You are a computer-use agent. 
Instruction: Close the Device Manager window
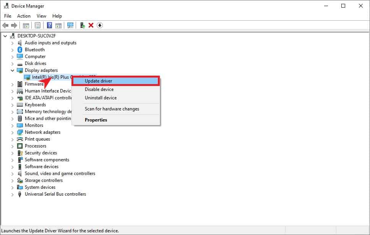click(x=361, y=6)
